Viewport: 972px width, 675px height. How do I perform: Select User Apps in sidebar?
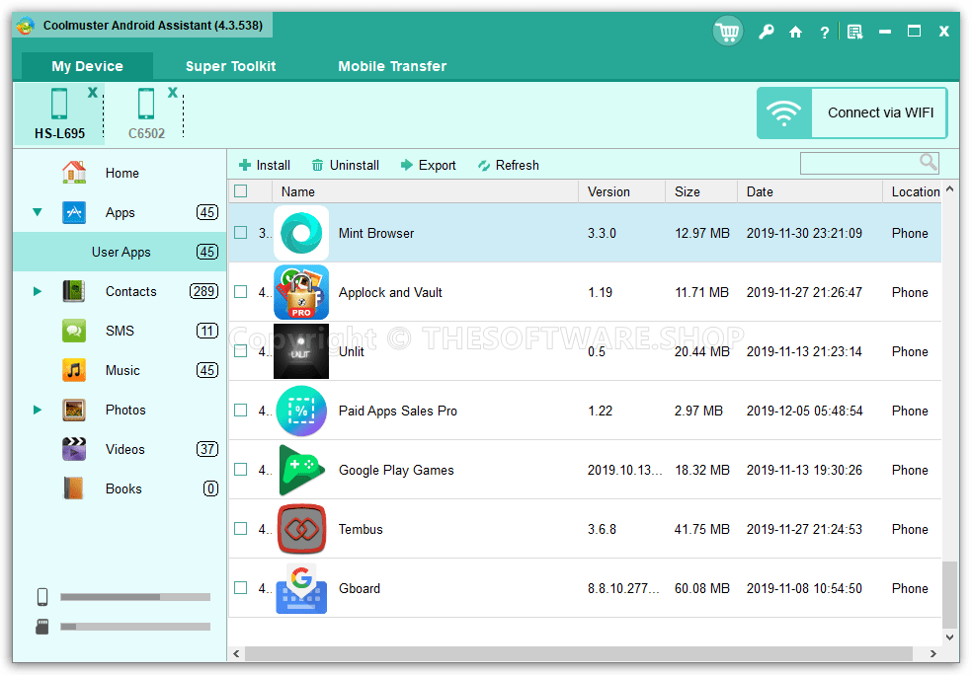pyautogui.click(x=120, y=252)
